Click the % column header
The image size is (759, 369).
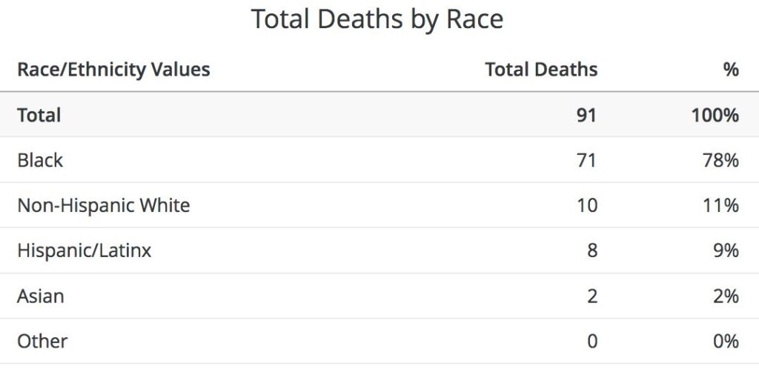coord(731,70)
